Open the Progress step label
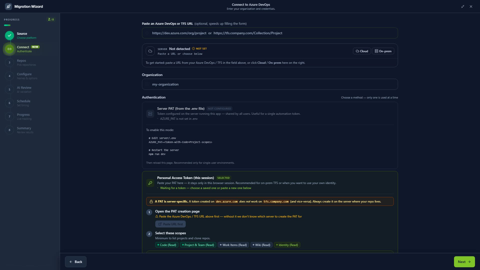The image size is (480, 270). pyautogui.click(x=23, y=114)
